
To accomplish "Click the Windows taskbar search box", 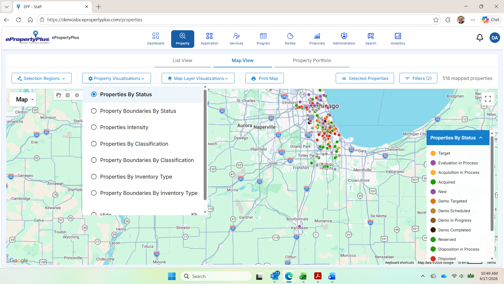I will click(x=216, y=276).
